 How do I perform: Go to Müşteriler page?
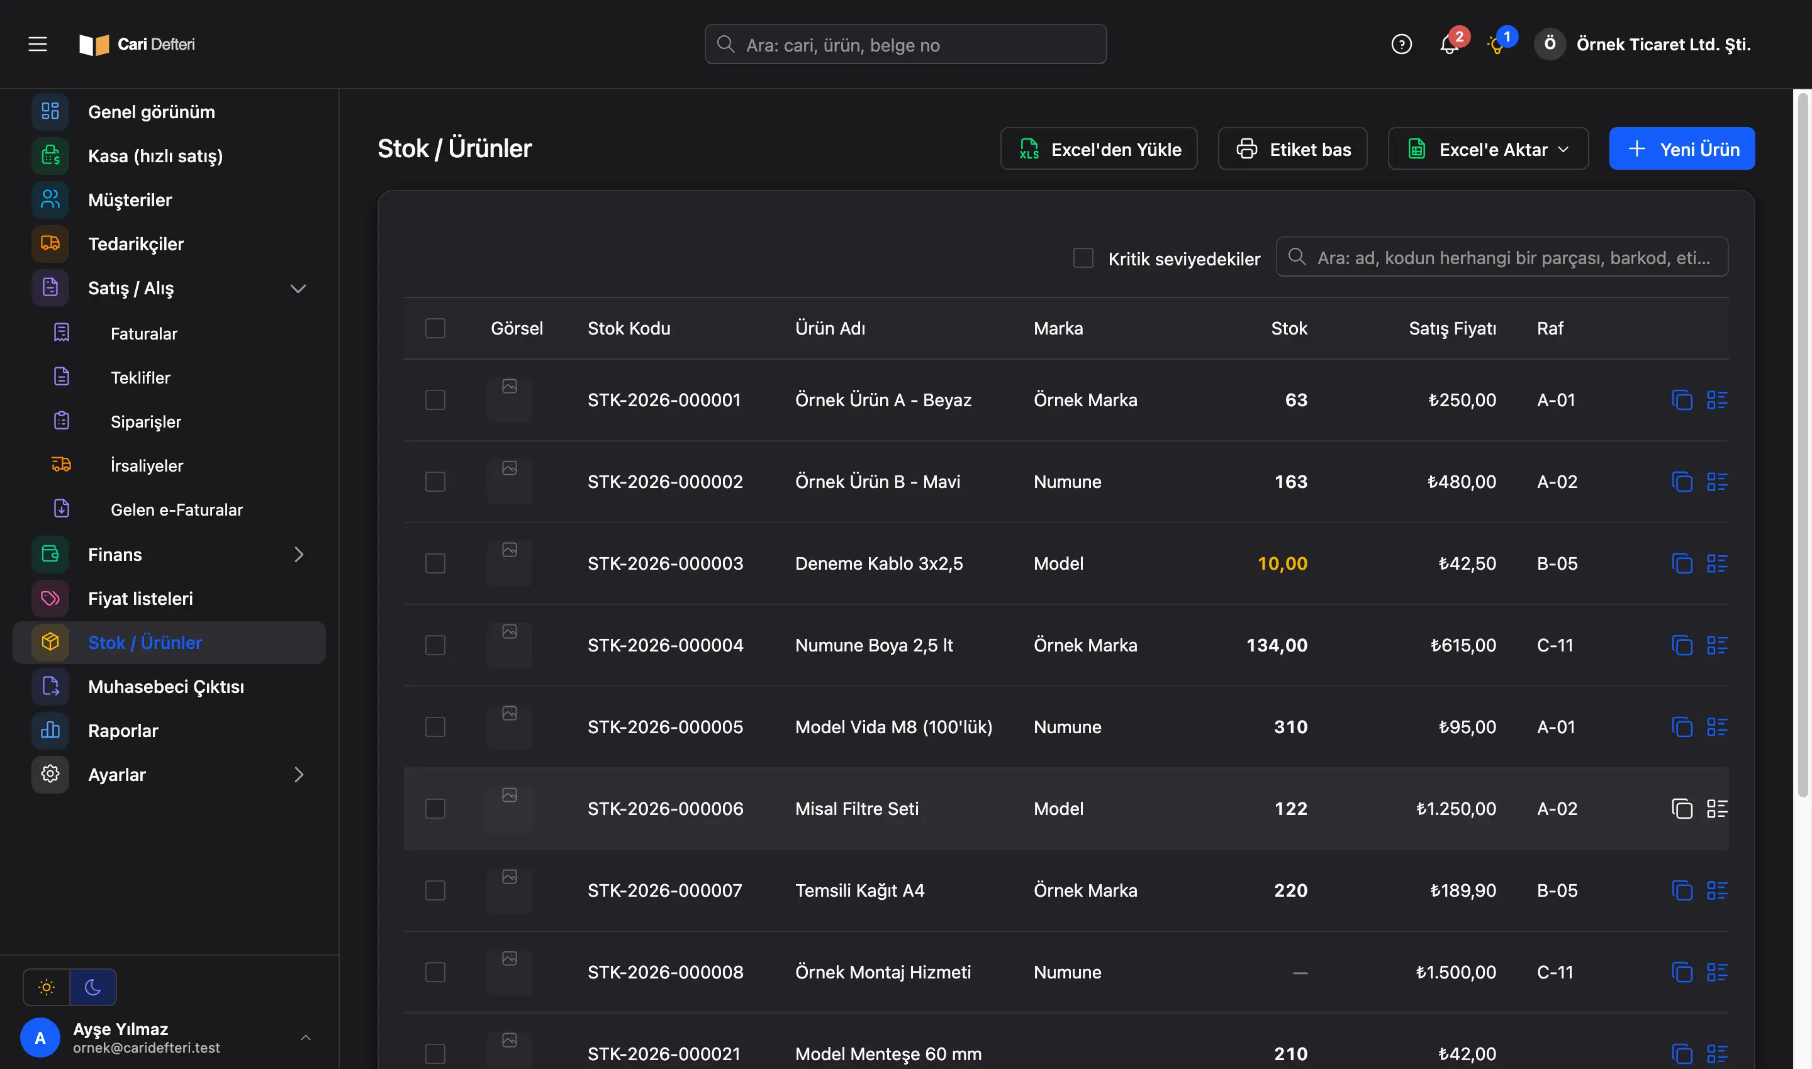(x=169, y=199)
